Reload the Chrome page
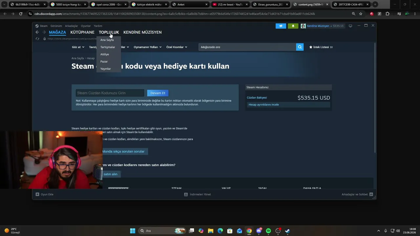The height and width of the screenshot is (236, 420). tap(21, 14)
